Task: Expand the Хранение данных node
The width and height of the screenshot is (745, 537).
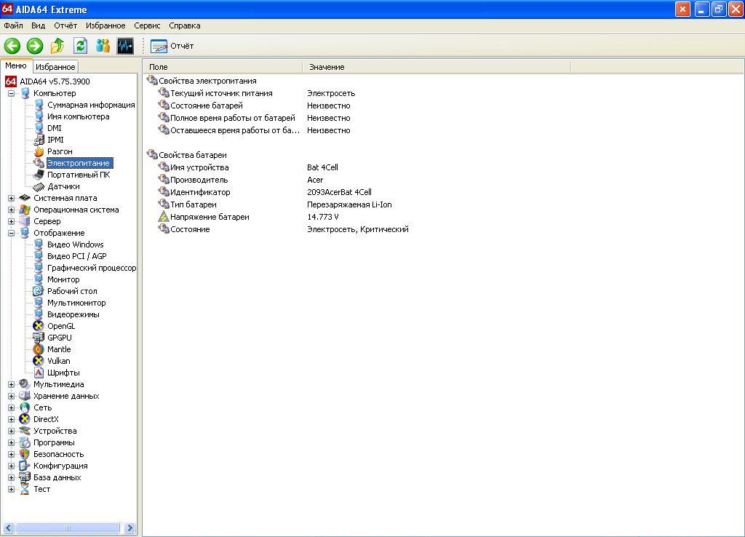Action: [x=12, y=396]
